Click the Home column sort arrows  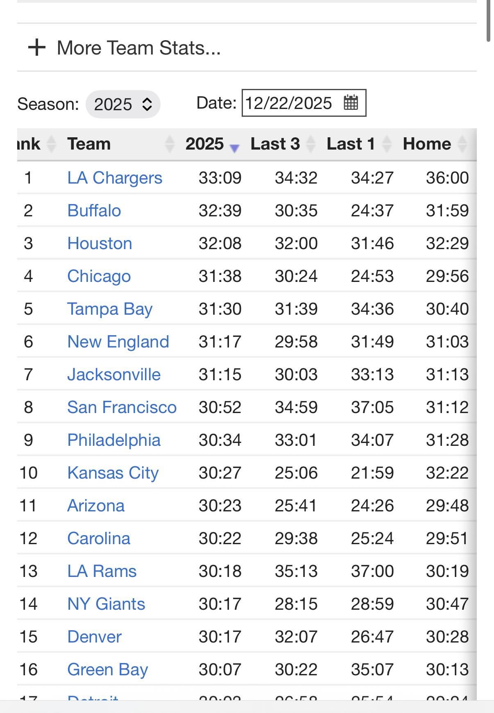pyautogui.click(x=462, y=144)
